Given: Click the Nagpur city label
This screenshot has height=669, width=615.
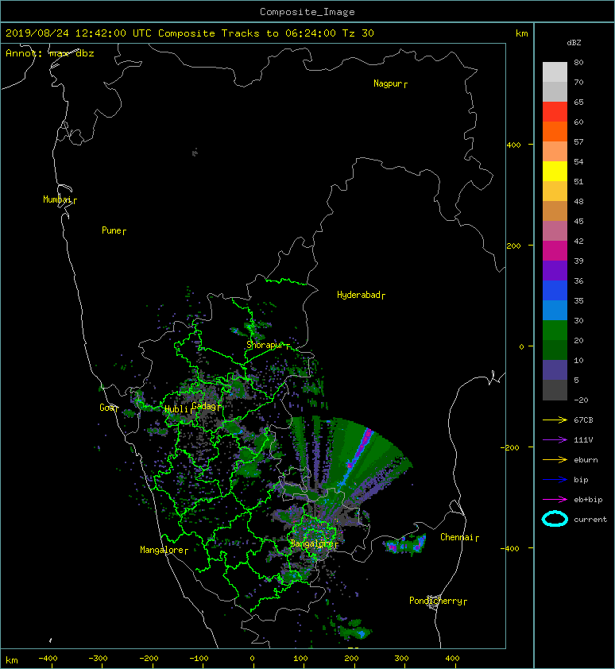Looking at the screenshot, I should pyautogui.click(x=388, y=83).
